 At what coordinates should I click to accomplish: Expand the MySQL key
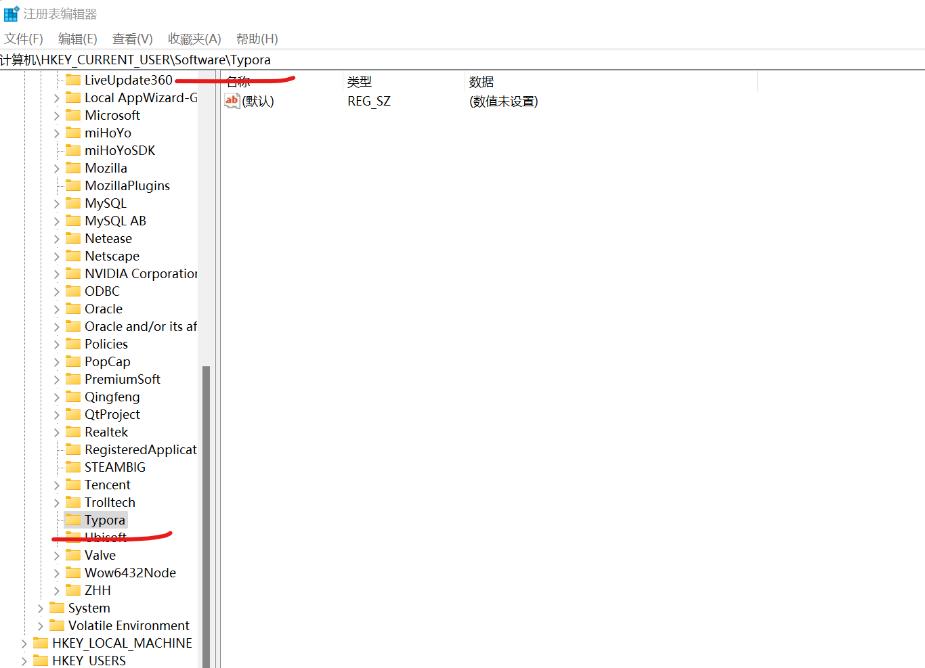point(57,203)
